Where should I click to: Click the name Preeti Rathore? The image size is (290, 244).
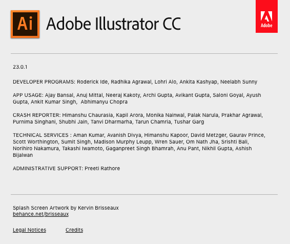[102, 168]
